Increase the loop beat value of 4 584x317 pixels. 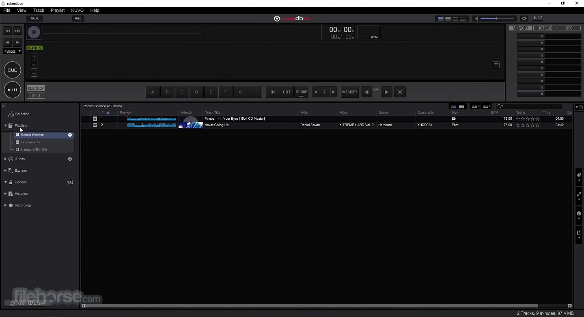tap(334, 92)
